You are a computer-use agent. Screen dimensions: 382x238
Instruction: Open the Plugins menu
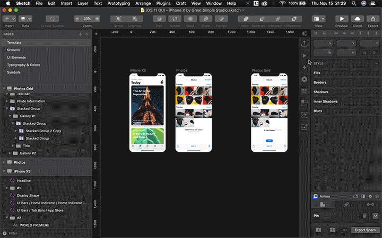click(x=163, y=3)
